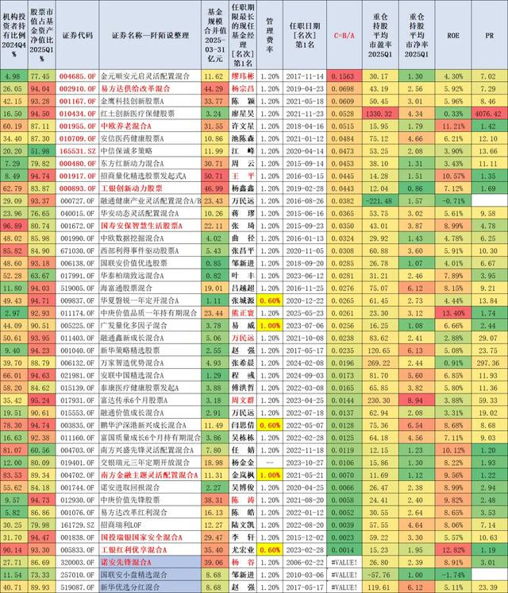Select fund code 001917.OF
This screenshot has height=593, width=508.
pos(78,176)
